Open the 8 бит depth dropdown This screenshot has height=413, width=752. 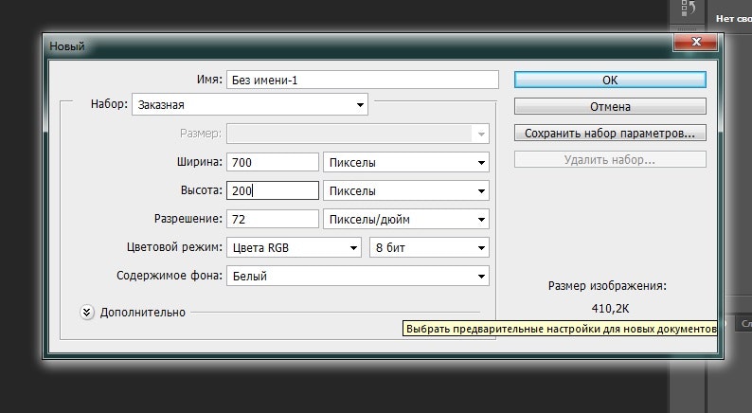pos(429,247)
